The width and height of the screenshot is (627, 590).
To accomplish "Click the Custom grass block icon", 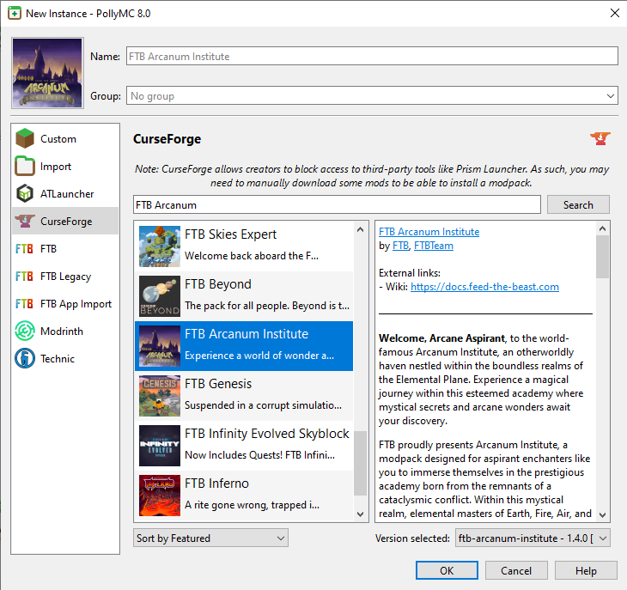I will point(25,139).
